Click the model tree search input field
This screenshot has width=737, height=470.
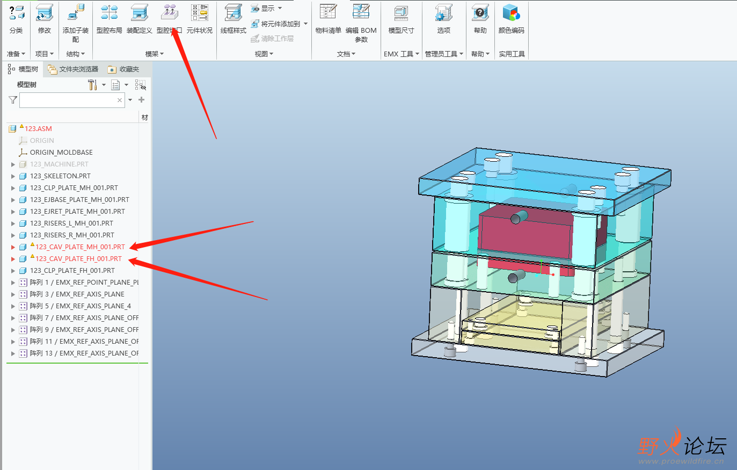click(x=68, y=100)
